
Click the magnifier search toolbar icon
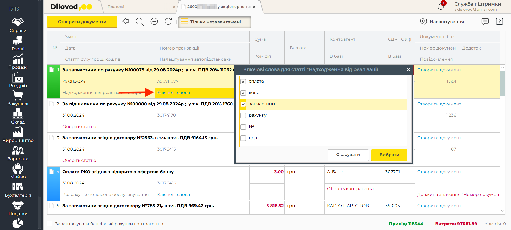coord(140,22)
